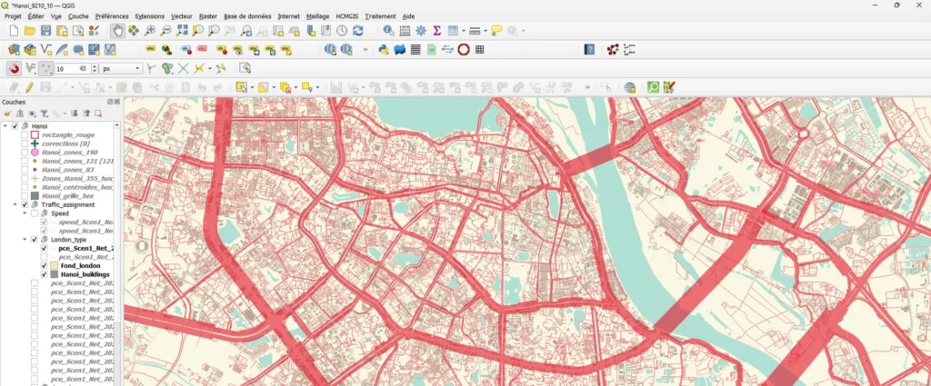Collapse the Traffic_assignment group arrow

[15, 204]
